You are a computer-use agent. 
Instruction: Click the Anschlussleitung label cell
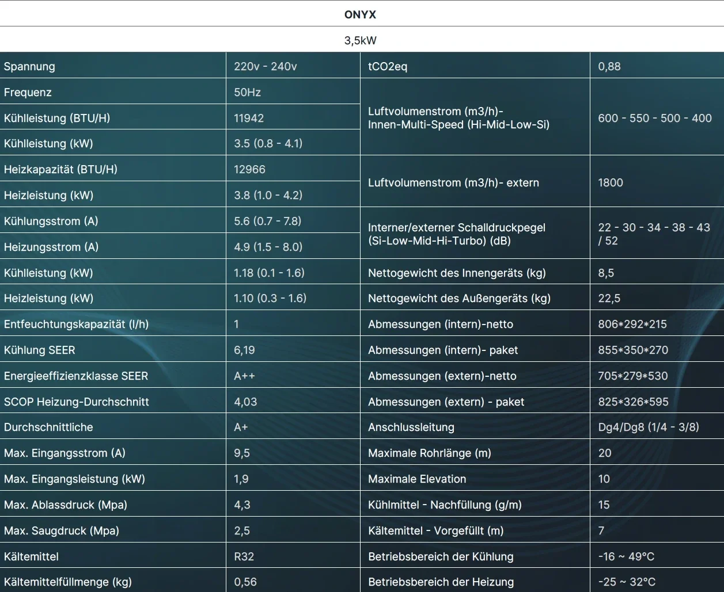(x=411, y=427)
